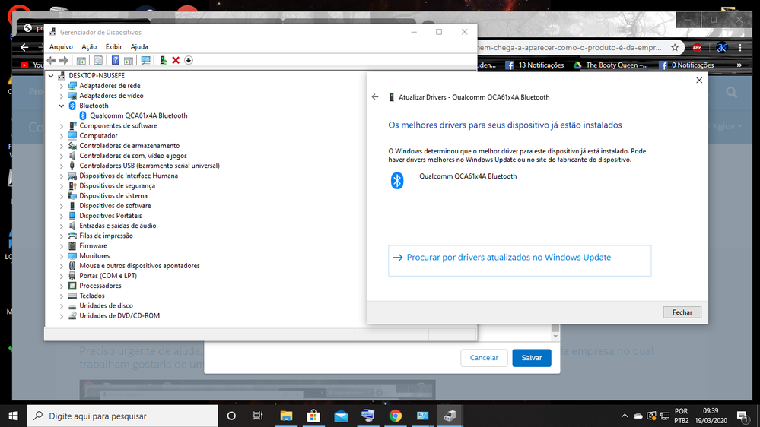Select Processadores row
Screen dimensions: 760x427
click(x=100, y=286)
